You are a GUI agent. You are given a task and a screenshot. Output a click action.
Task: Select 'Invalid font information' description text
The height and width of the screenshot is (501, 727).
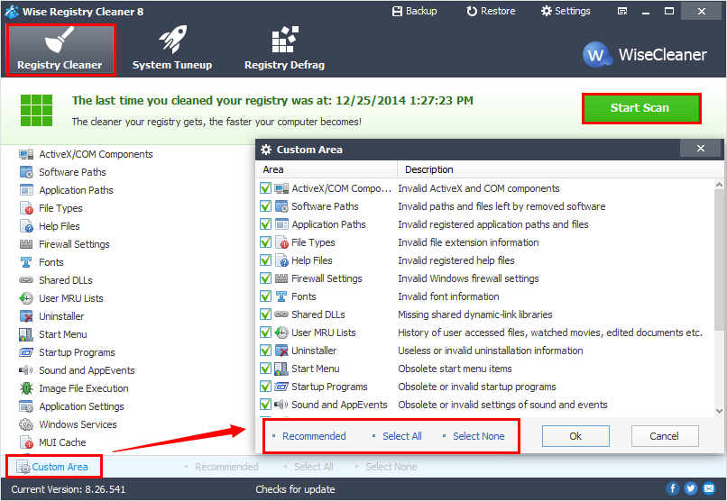(x=448, y=296)
